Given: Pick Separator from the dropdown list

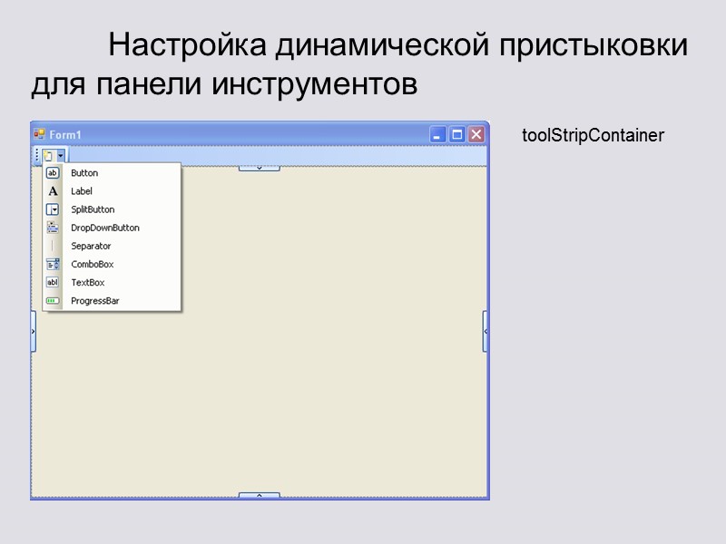Looking at the screenshot, I should (112, 246).
